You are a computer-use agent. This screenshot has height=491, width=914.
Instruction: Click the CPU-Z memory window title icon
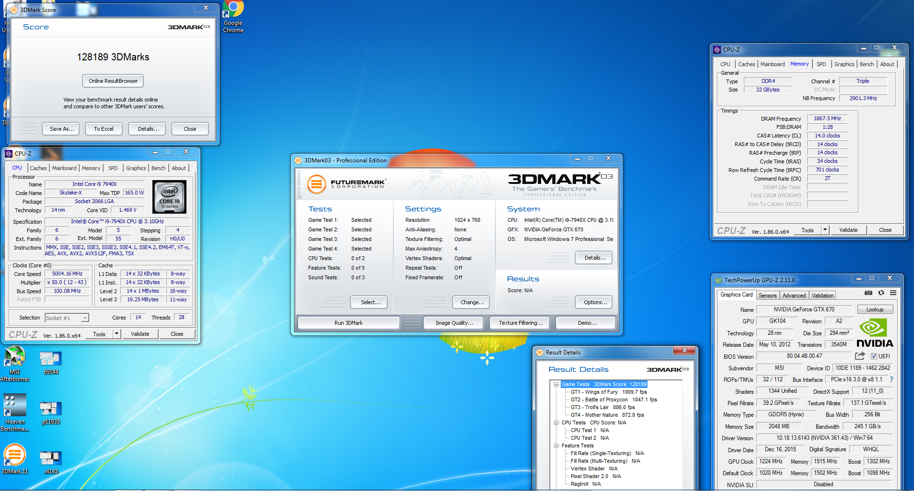pos(717,49)
